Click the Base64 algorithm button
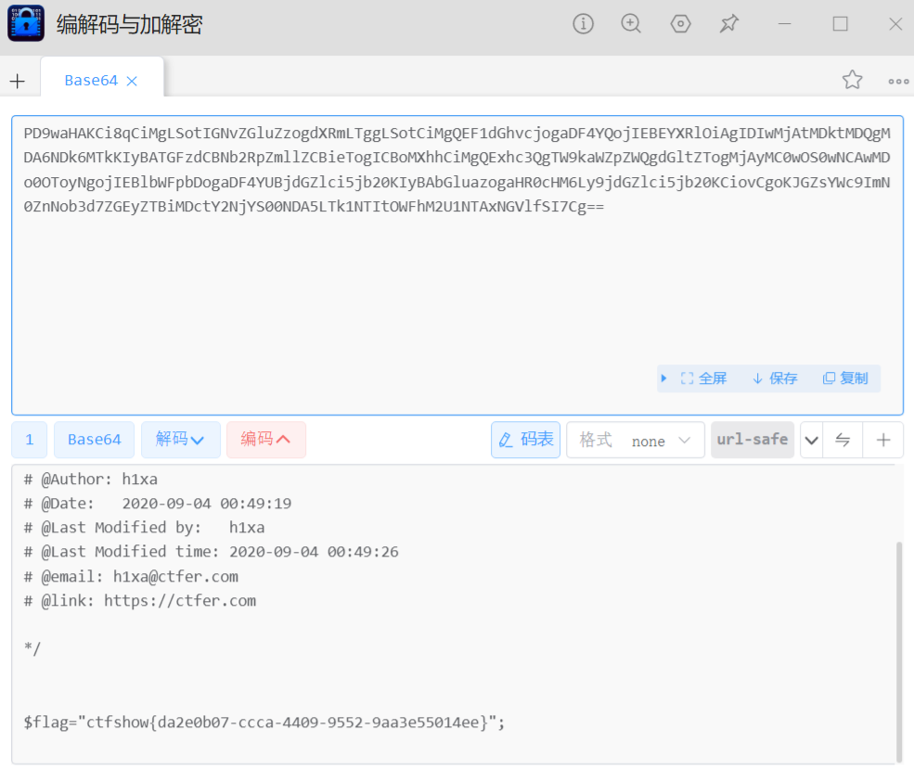 (95, 440)
